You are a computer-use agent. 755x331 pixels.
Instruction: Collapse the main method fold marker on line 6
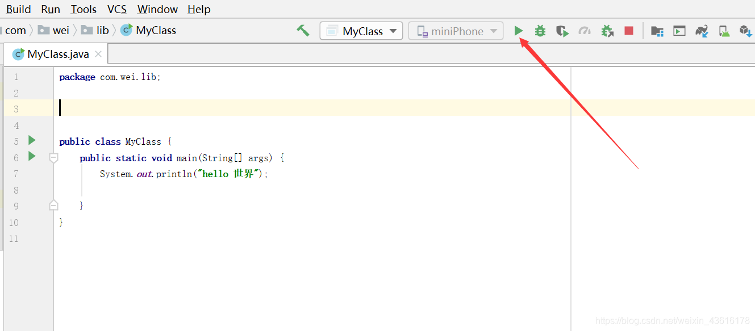click(x=53, y=157)
